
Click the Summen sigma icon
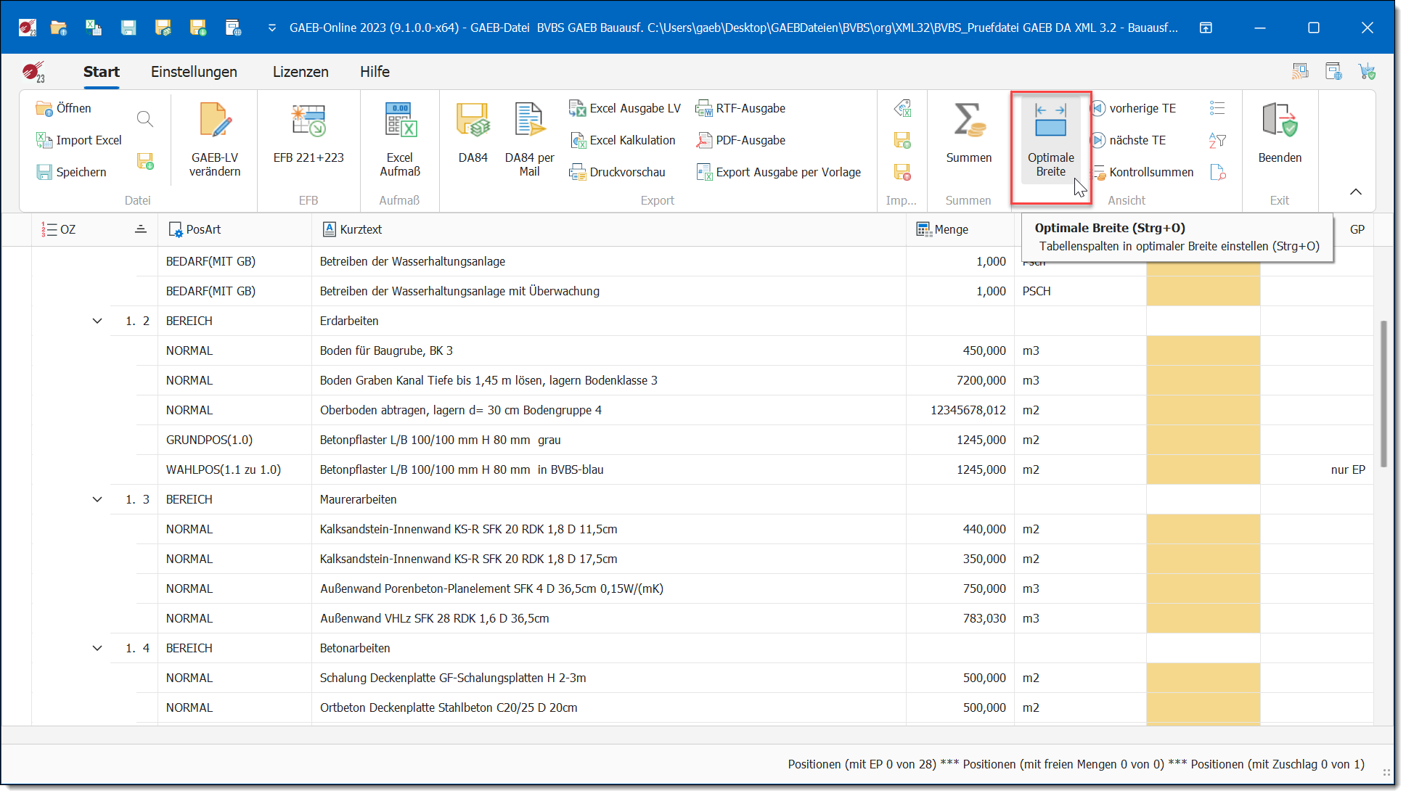click(968, 122)
